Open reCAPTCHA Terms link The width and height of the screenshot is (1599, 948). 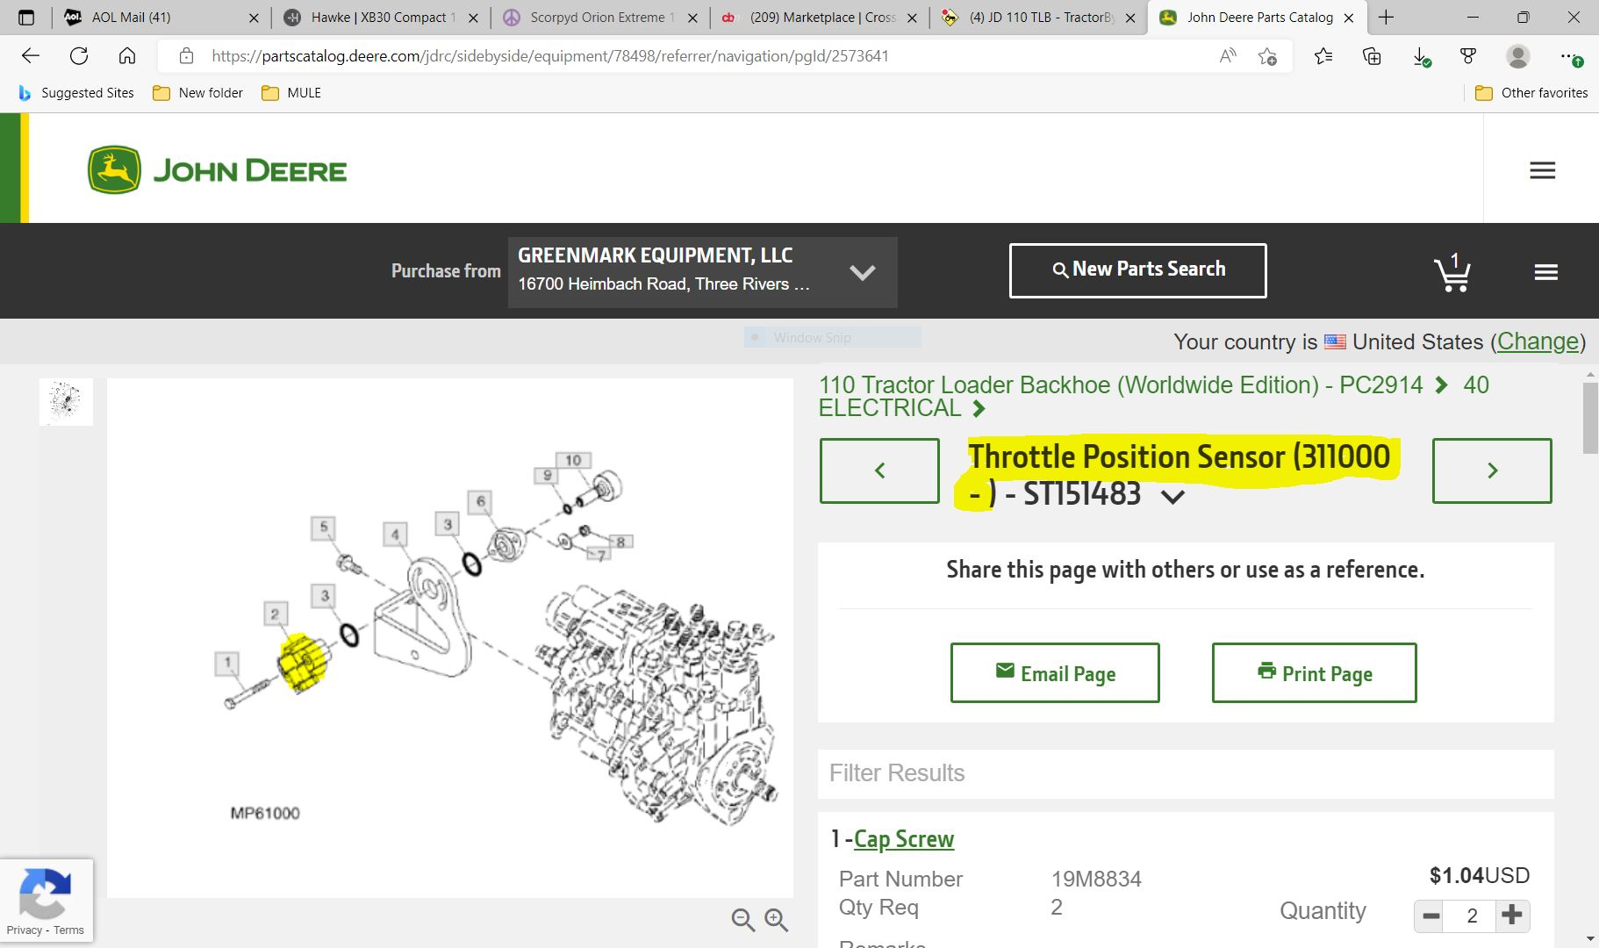68,930
